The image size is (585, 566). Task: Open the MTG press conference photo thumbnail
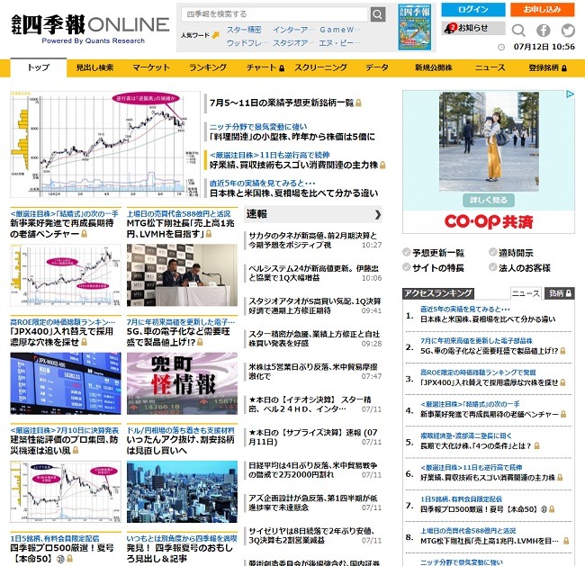click(182, 275)
